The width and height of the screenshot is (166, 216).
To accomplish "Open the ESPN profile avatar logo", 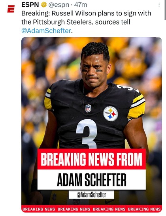I will coord(11,9).
